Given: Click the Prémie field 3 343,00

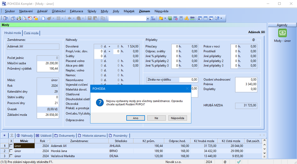Looking at the screenshot, I should coord(246,84).
